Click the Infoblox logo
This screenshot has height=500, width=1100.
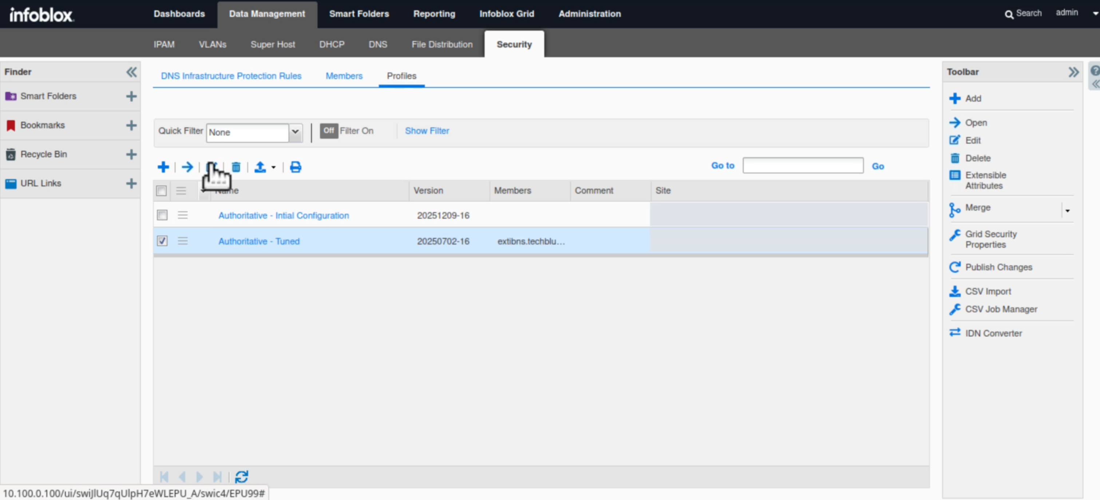(x=41, y=15)
